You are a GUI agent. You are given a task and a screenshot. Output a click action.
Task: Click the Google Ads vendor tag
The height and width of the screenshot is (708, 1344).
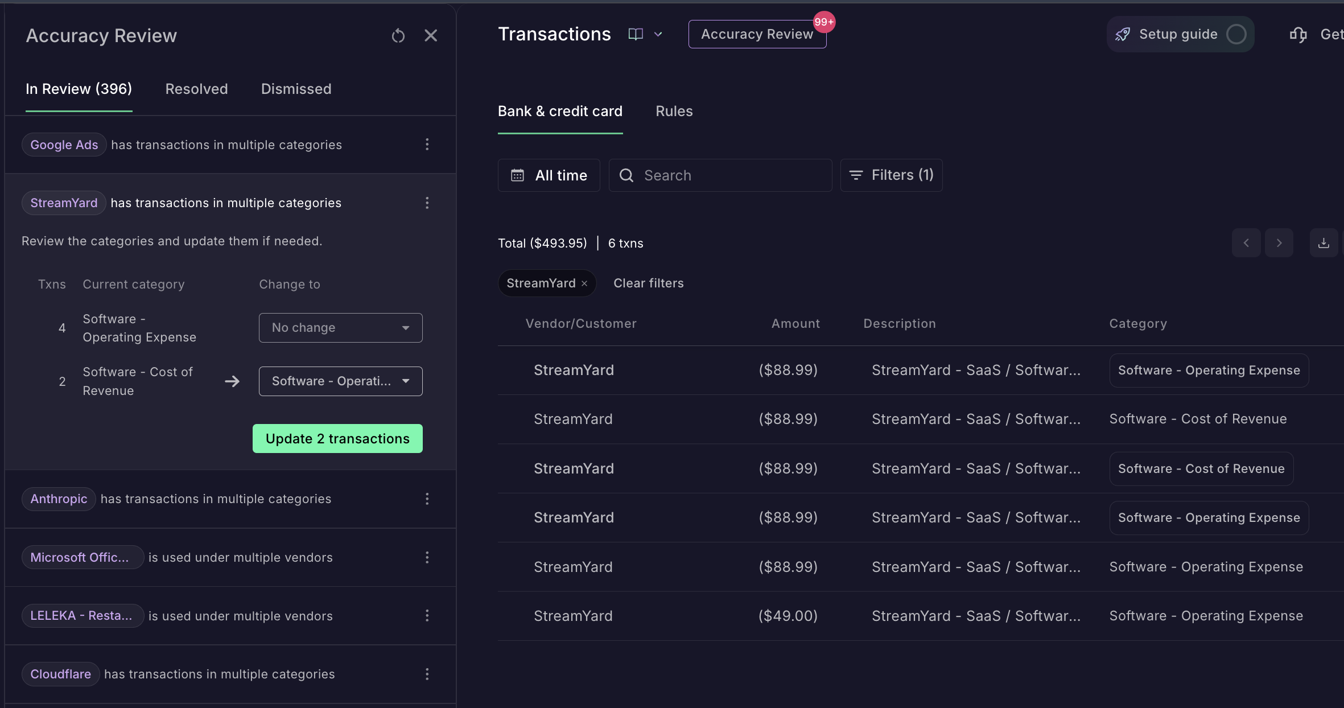point(64,145)
